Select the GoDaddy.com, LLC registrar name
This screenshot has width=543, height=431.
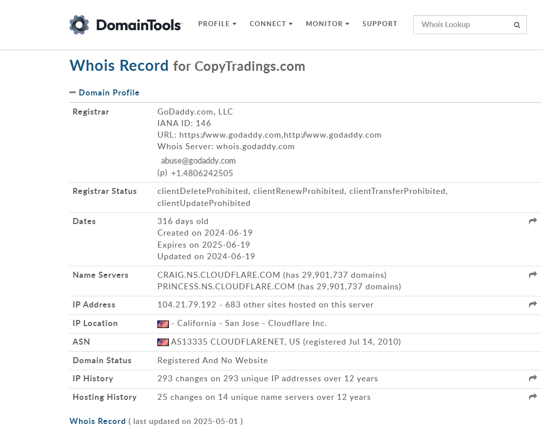click(x=195, y=112)
